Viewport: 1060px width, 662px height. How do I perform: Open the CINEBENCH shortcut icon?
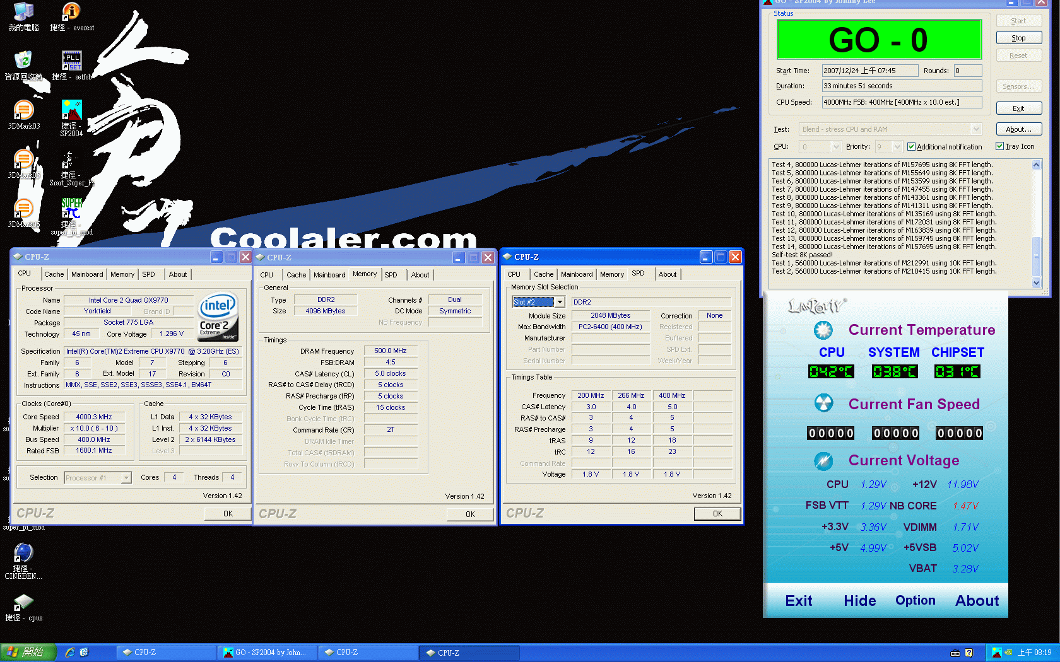click(x=23, y=561)
